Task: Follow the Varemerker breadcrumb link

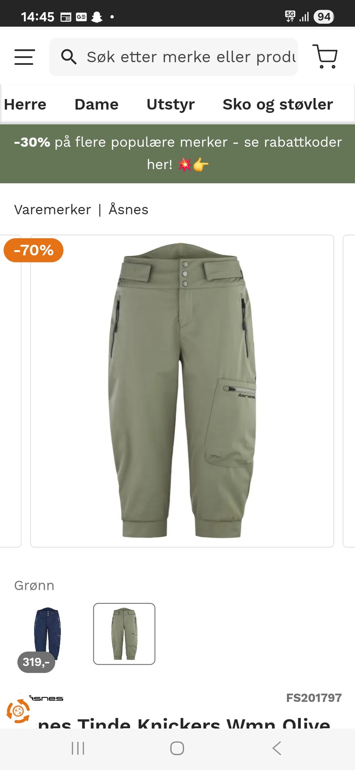Action: point(53,210)
